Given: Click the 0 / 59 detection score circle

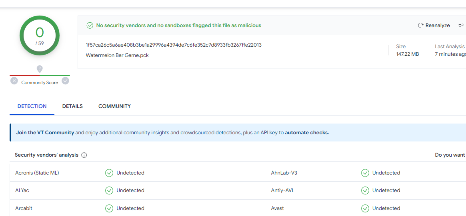Looking at the screenshot, I should [x=40, y=35].
